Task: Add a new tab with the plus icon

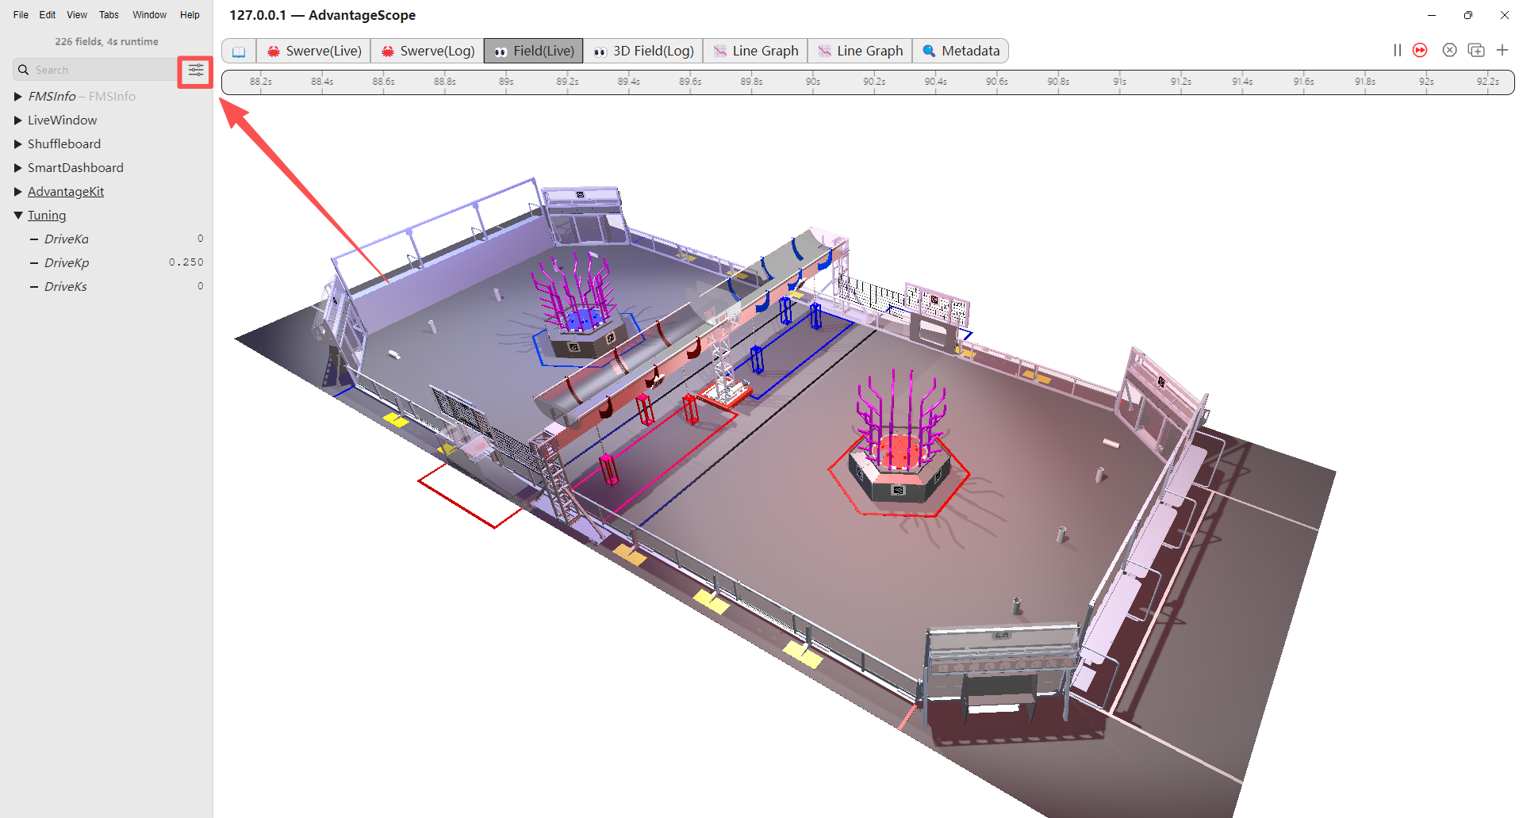Action: point(1502,51)
